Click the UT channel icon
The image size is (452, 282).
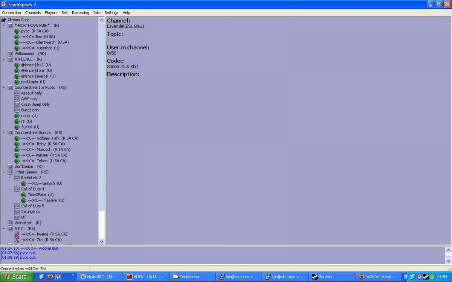(17, 217)
